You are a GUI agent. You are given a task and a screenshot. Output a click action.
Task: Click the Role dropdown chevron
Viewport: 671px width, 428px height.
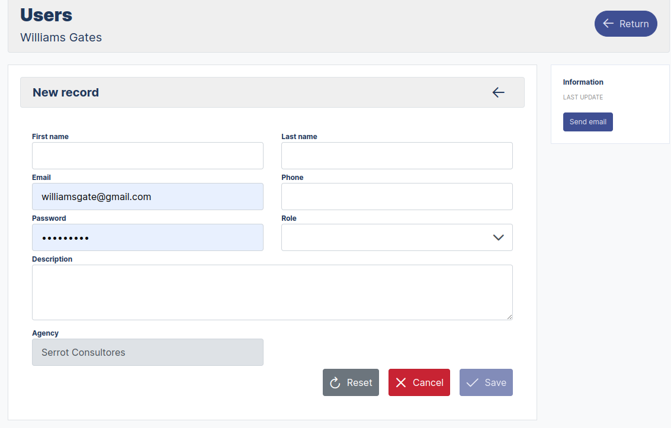coord(497,237)
